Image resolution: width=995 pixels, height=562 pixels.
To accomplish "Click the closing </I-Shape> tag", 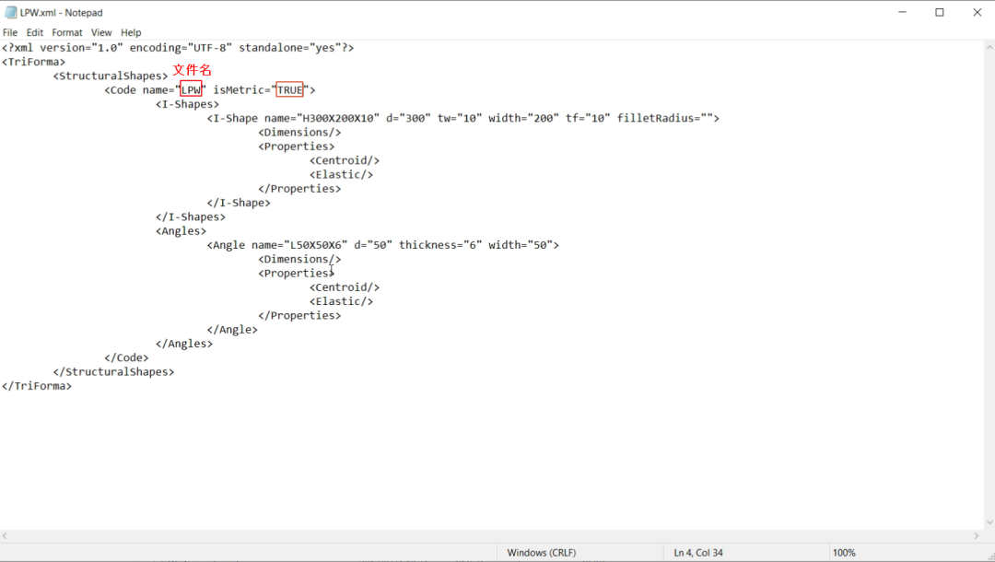I will [239, 203].
